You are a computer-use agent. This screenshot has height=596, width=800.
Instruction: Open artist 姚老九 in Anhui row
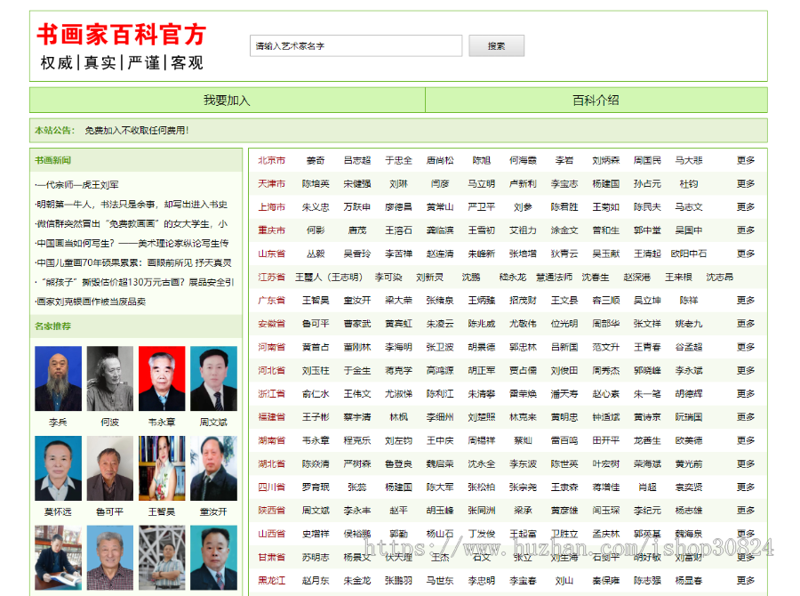689,324
